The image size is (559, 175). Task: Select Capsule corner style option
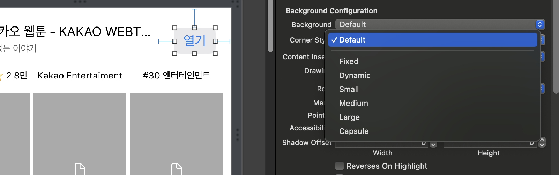pyautogui.click(x=432, y=131)
